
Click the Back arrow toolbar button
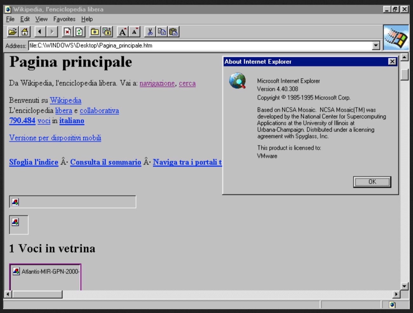40,32
